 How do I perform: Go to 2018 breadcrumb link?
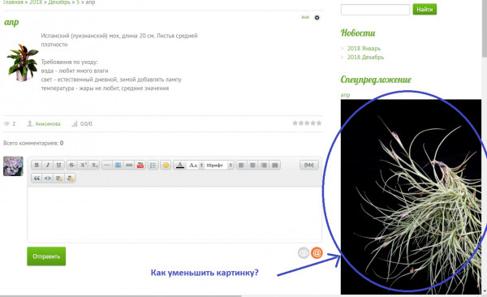pyautogui.click(x=36, y=2)
